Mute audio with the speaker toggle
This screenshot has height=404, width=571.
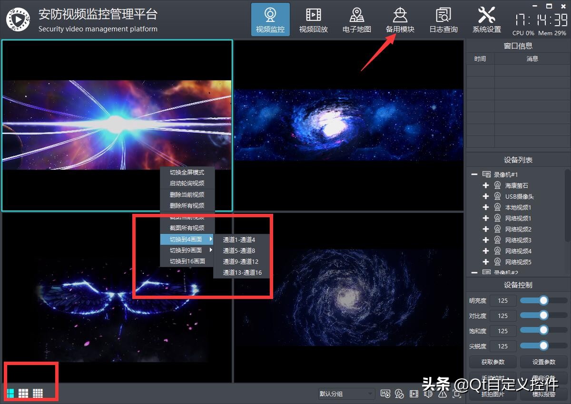[428, 394]
